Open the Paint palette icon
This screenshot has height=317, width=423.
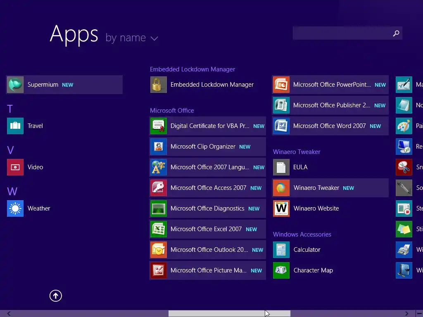coord(404,126)
